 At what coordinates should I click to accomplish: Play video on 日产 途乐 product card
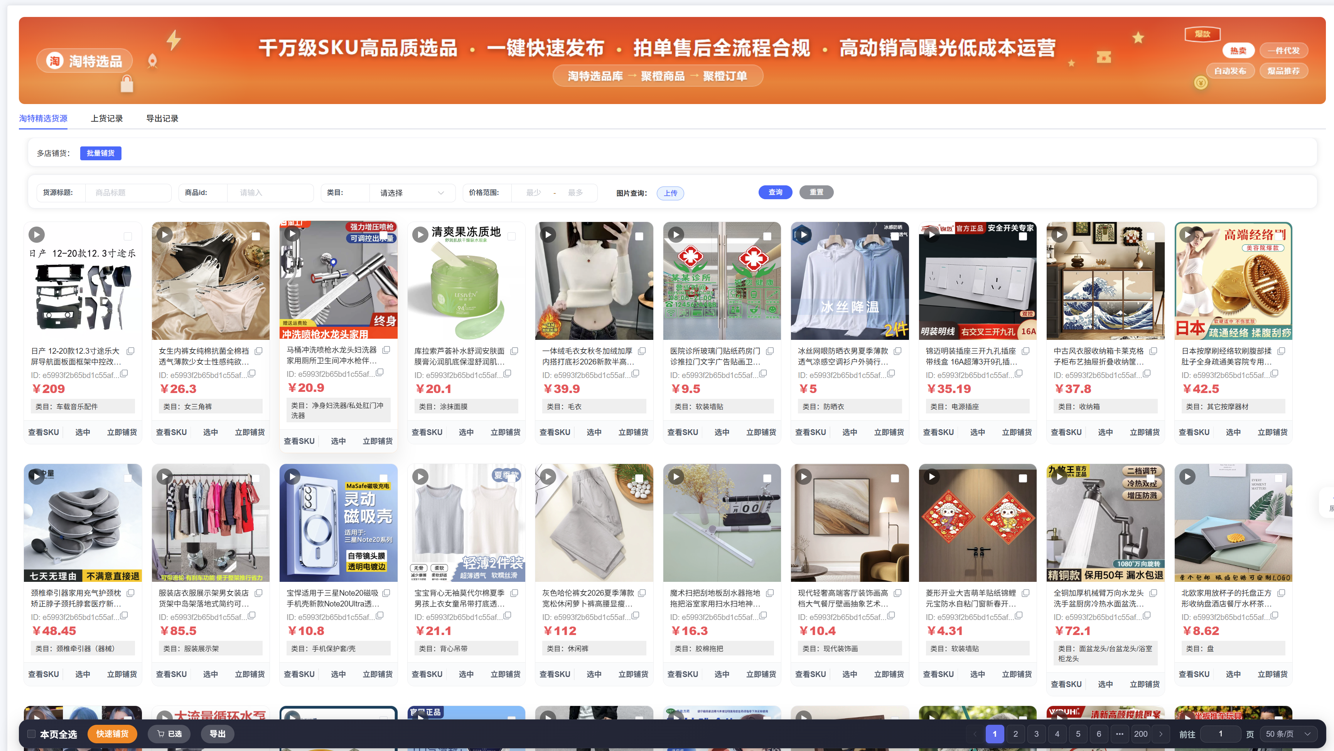[36, 234]
